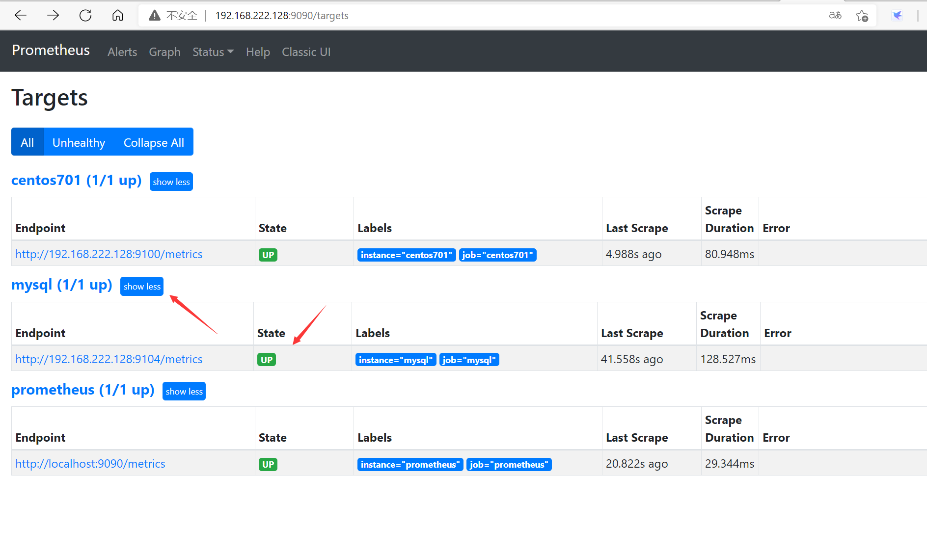Open endpoint http://192.168.222.128:9104/metrics
Viewport: 927px width, 556px height.
point(109,359)
